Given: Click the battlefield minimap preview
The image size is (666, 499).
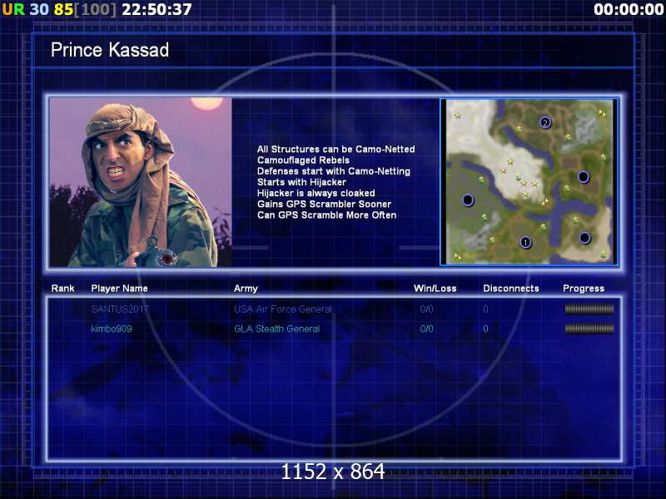Looking at the screenshot, I should tap(529, 182).
